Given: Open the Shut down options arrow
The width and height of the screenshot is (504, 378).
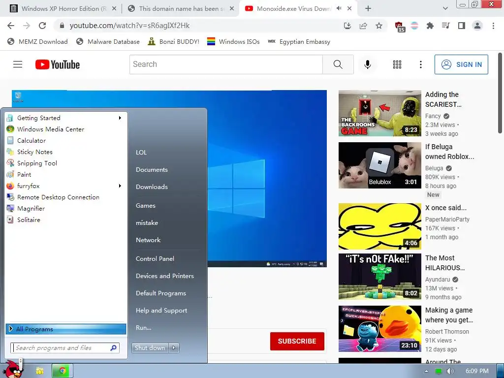Looking at the screenshot, I should [x=174, y=348].
